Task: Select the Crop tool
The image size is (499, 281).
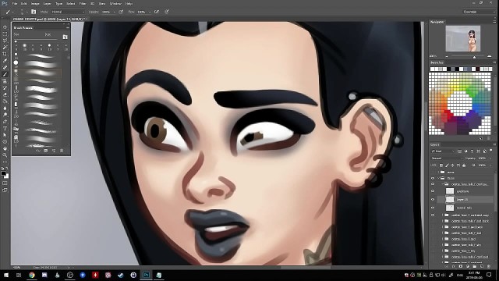Action: (5, 54)
